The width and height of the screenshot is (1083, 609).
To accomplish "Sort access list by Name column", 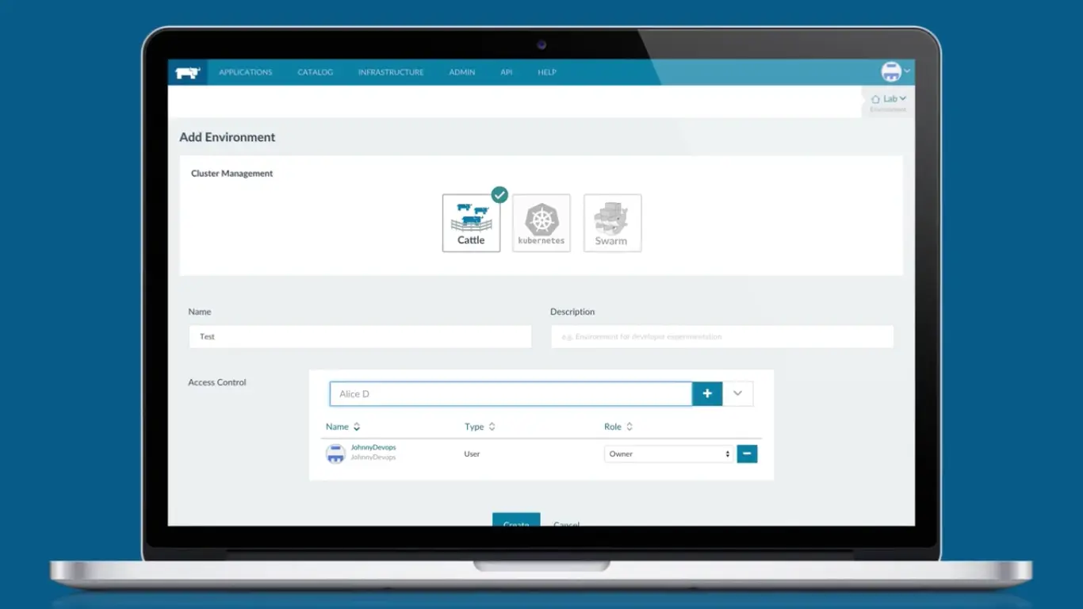I will [x=343, y=427].
